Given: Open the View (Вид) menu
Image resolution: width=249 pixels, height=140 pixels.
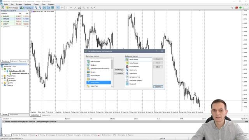Looking at the screenshot, I should (x=12, y=4).
